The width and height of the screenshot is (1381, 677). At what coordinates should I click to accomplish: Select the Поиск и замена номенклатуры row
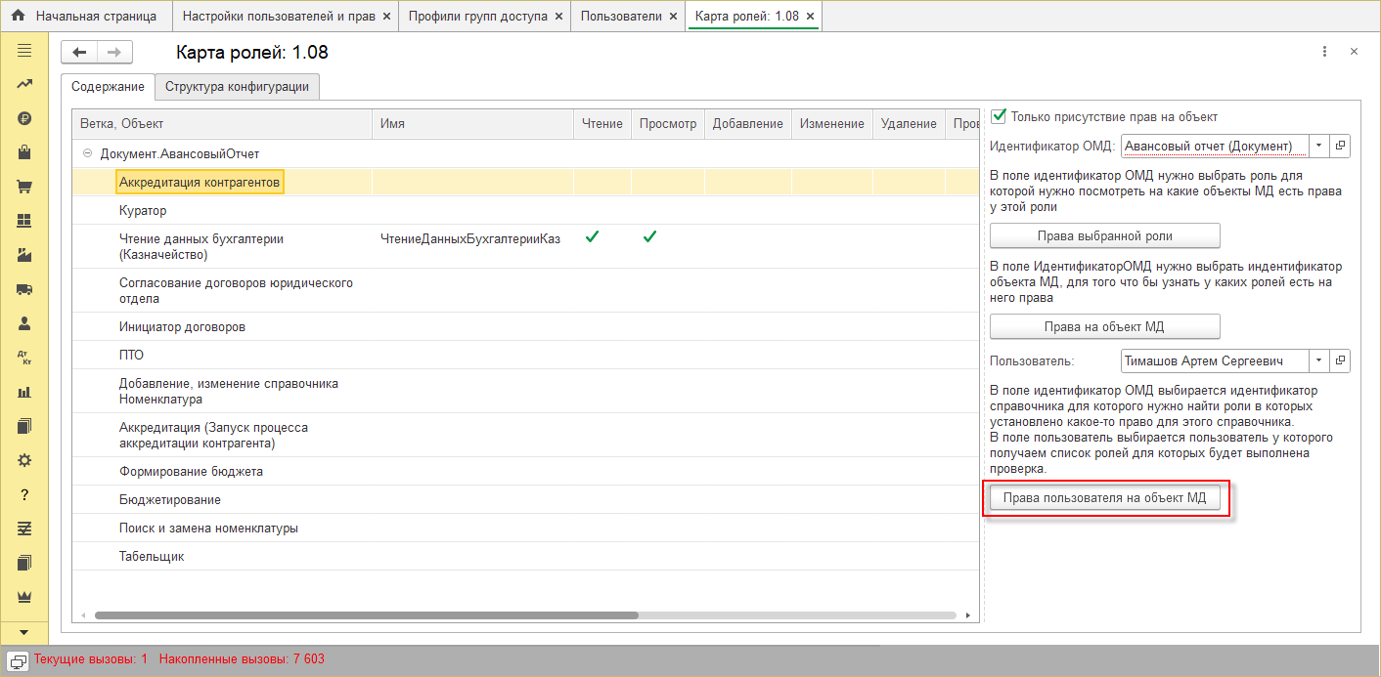(x=525, y=528)
